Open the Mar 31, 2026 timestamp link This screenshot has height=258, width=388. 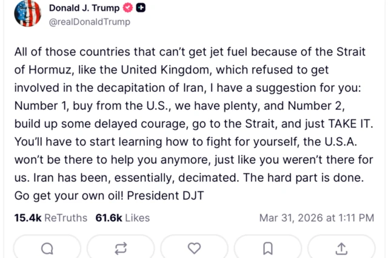tap(316, 218)
